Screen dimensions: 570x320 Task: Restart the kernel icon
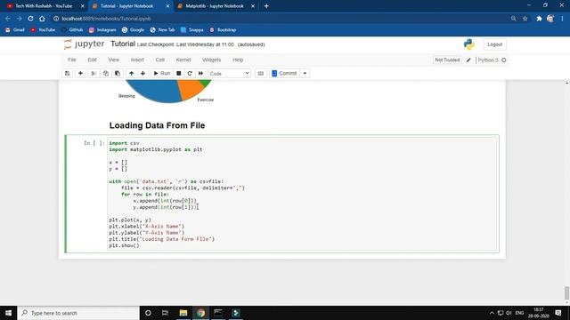pos(190,73)
